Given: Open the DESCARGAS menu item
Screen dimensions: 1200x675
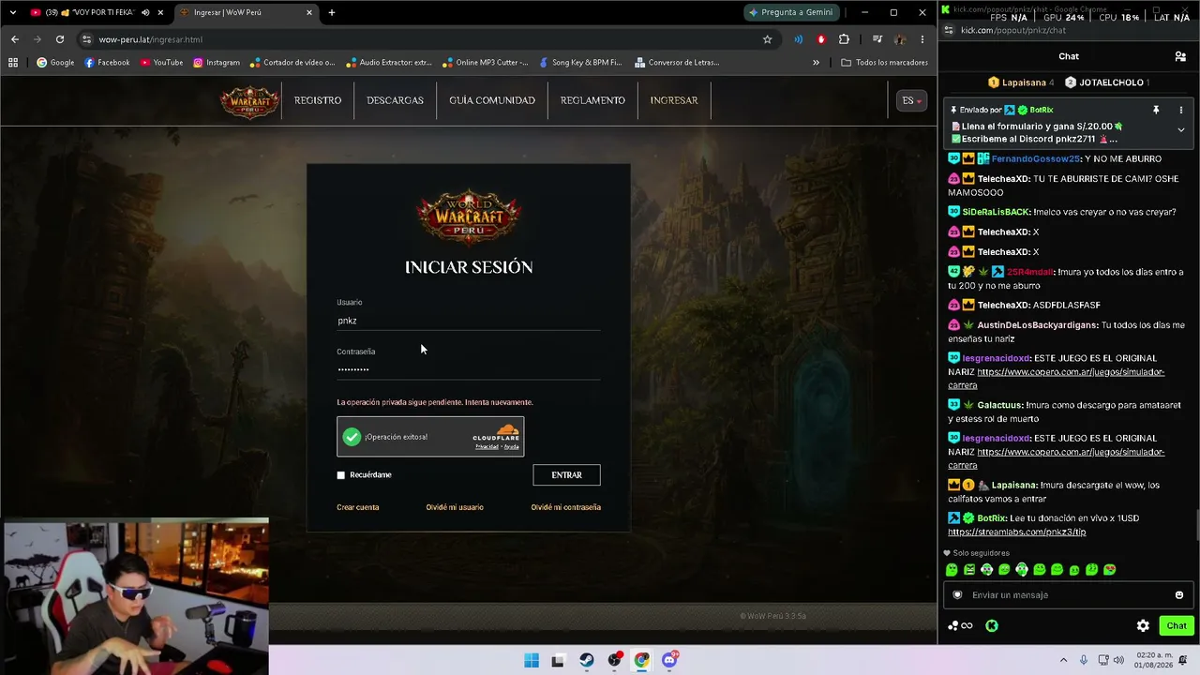Looking at the screenshot, I should pyautogui.click(x=395, y=100).
